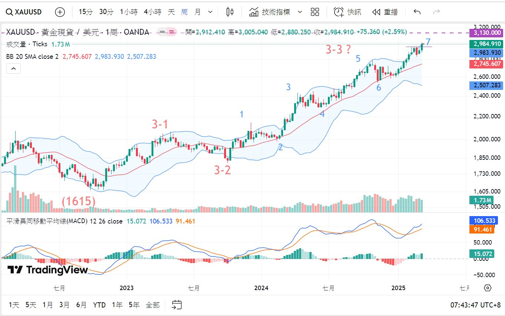Toggle the market status indicator pill
The width and height of the screenshot is (505, 316).
pos(167,32)
